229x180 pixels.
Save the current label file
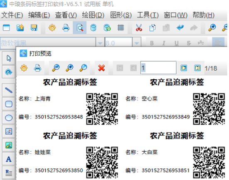(34, 27)
